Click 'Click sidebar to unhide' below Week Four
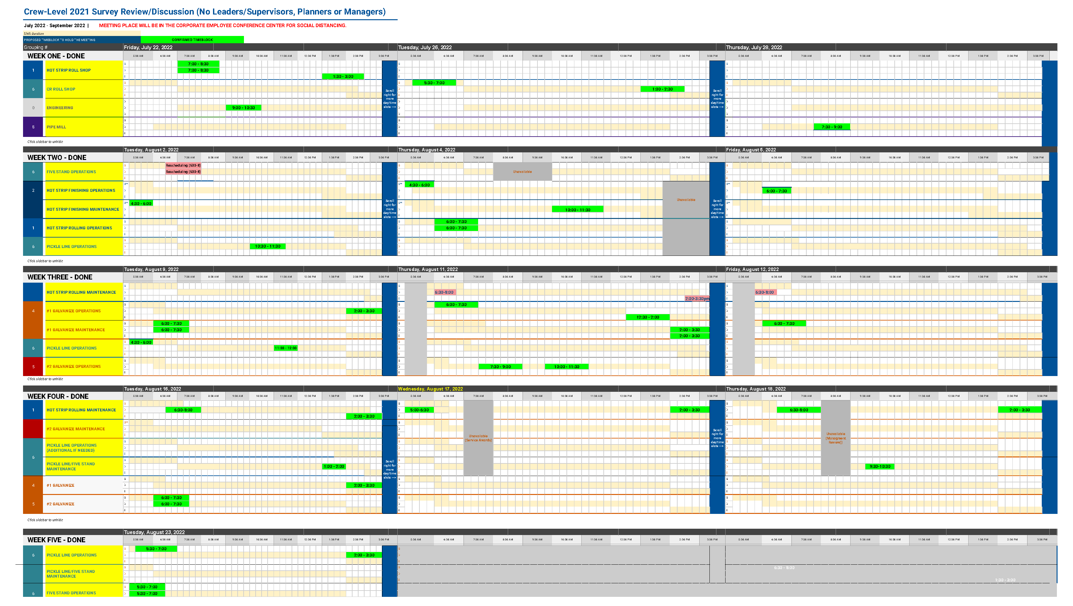 (45, 520)
